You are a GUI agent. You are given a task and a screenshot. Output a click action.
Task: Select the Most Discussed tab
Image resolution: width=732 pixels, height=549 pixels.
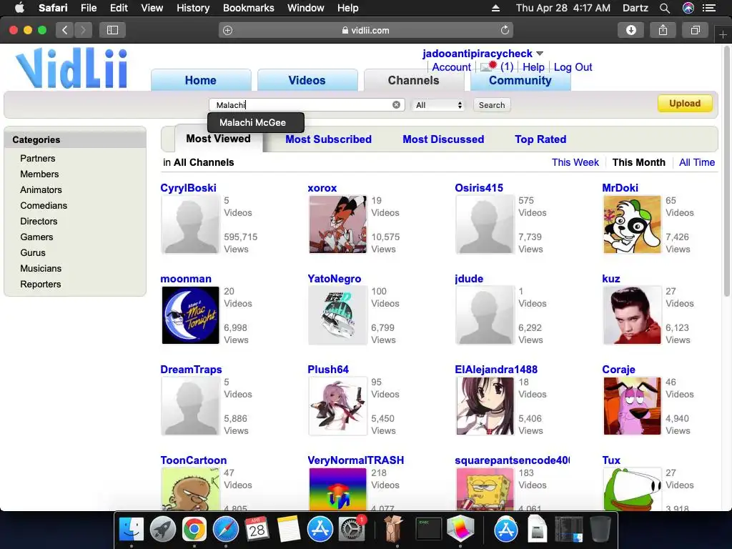[443, 139]
